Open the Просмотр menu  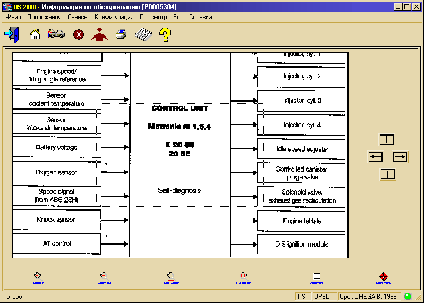(154, 17)
